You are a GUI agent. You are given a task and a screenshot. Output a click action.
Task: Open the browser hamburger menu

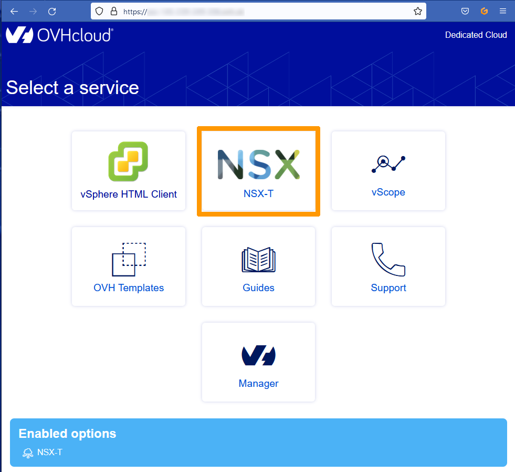(x=502, y=11)
